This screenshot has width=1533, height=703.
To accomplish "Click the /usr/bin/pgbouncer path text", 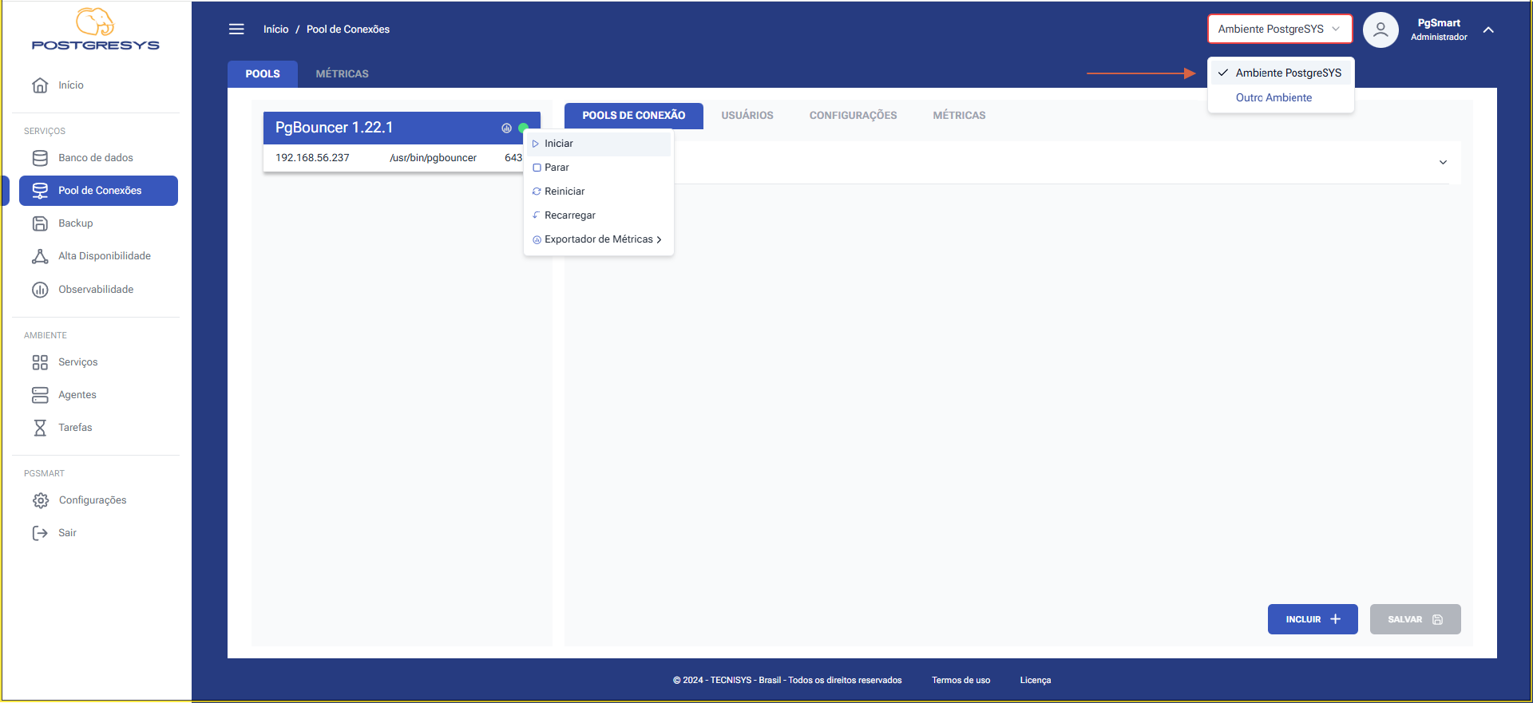I will [433, 158].
